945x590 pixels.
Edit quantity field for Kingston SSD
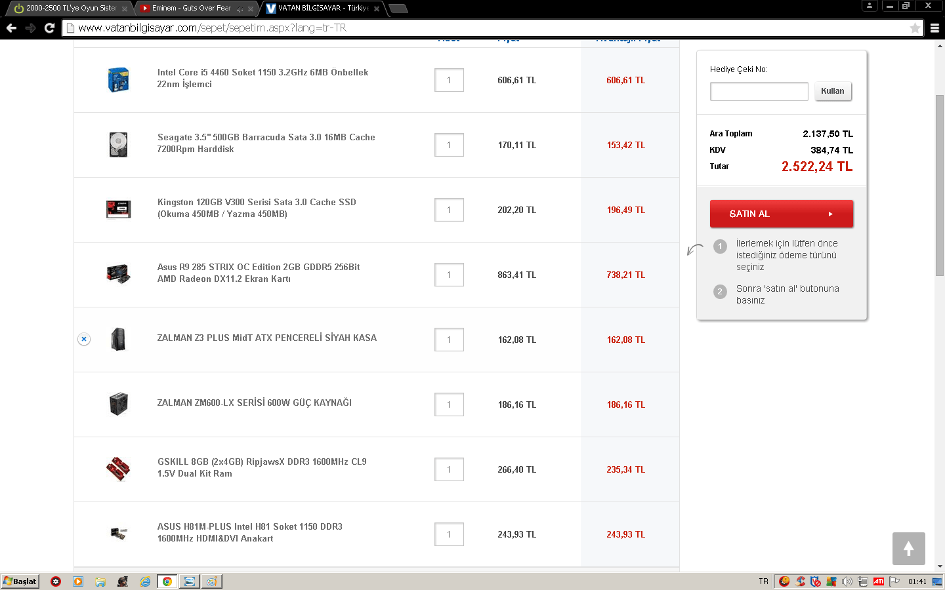449,210
